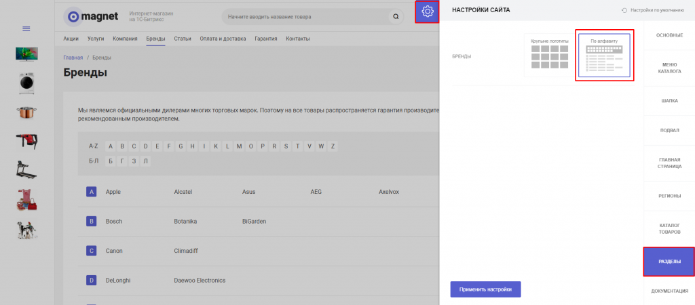Open the power drill tools category icon
Image resolution: width=695 pixels, height=305 pixels.
click(26, 141)
